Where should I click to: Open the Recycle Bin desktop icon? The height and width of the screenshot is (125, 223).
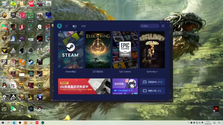(x=4, y=5)
